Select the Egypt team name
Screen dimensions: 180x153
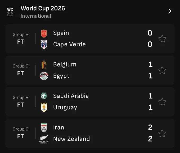pyautogui.click(x=61, y=76)
